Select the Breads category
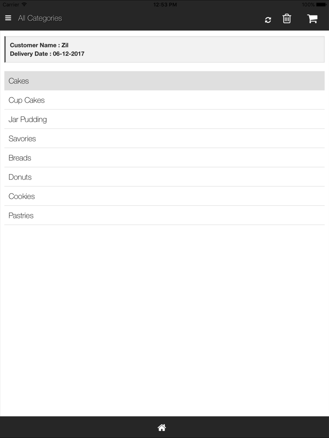329x438 pixels. pos(164,158)
